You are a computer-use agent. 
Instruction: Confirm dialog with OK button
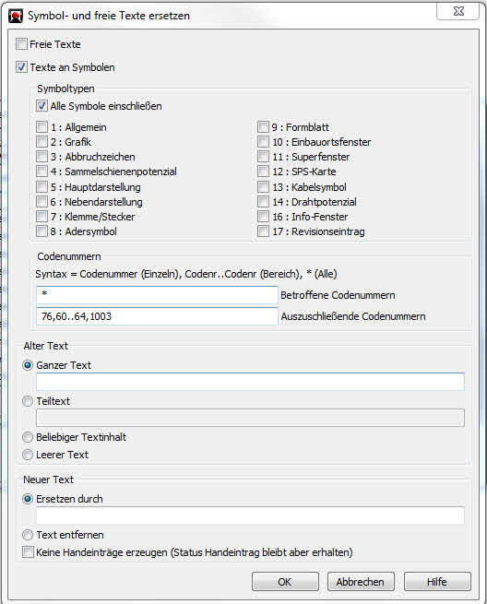(x=285, y=581)
